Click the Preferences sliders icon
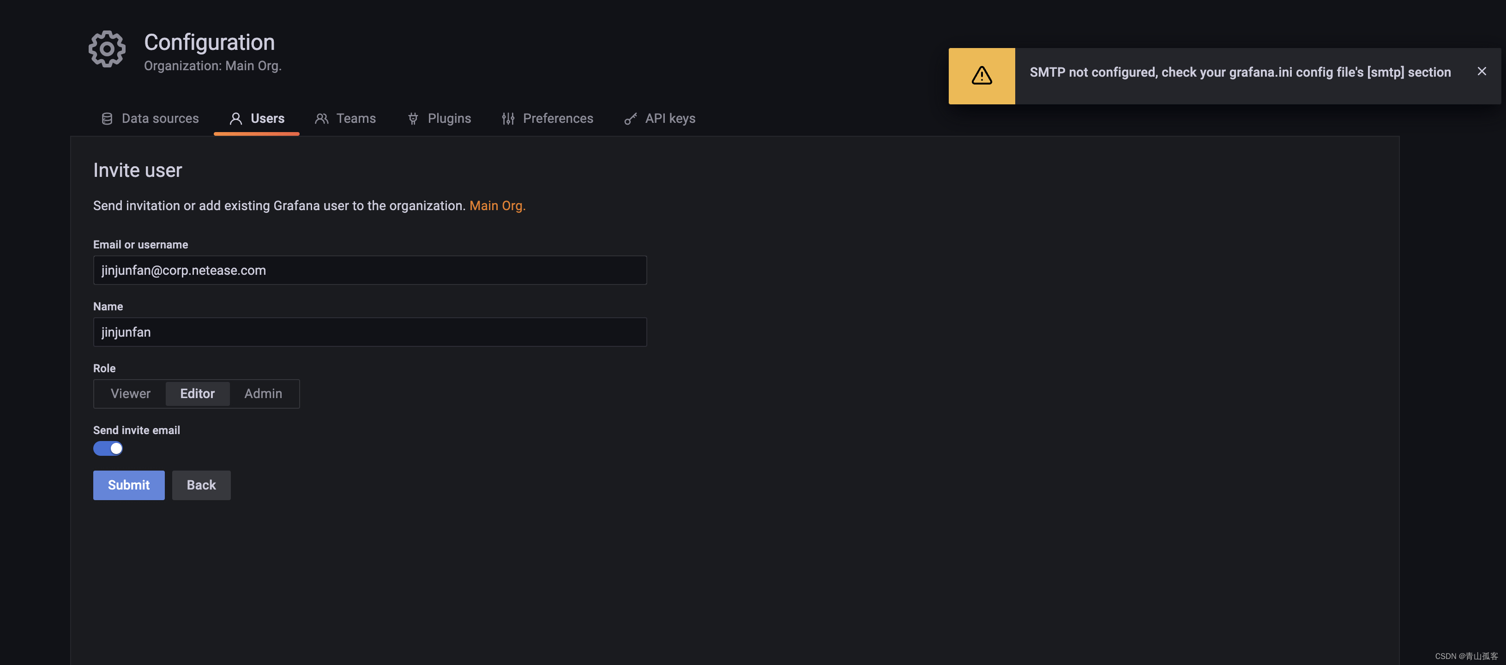 (508, 119)
